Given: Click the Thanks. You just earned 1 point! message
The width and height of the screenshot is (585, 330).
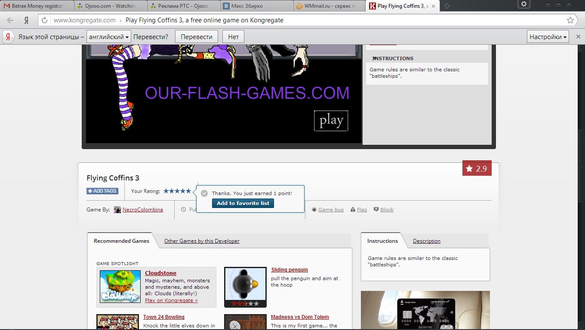Looking at the screenshot, I should (x=252, y=193).
